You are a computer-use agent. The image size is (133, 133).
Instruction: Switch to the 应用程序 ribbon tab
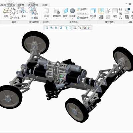33,5
